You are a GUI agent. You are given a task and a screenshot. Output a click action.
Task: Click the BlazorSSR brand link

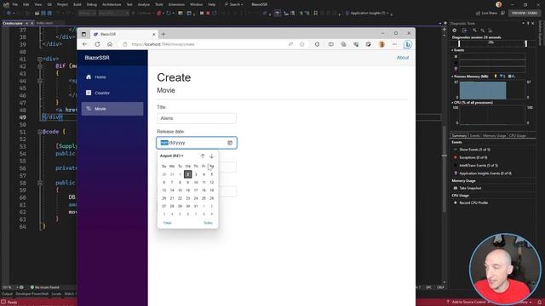point(97,58)
